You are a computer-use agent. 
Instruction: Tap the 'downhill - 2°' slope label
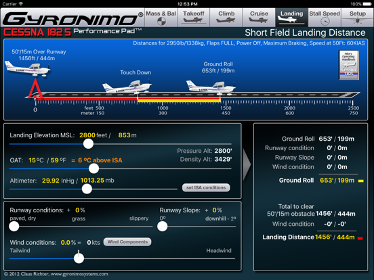pyautogui.click(x=221, y=218)
